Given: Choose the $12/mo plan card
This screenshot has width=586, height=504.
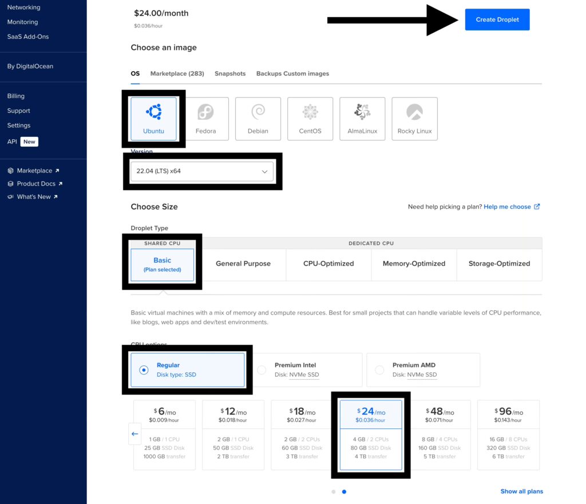Looking at the screenshot, I should pos(233,435).
